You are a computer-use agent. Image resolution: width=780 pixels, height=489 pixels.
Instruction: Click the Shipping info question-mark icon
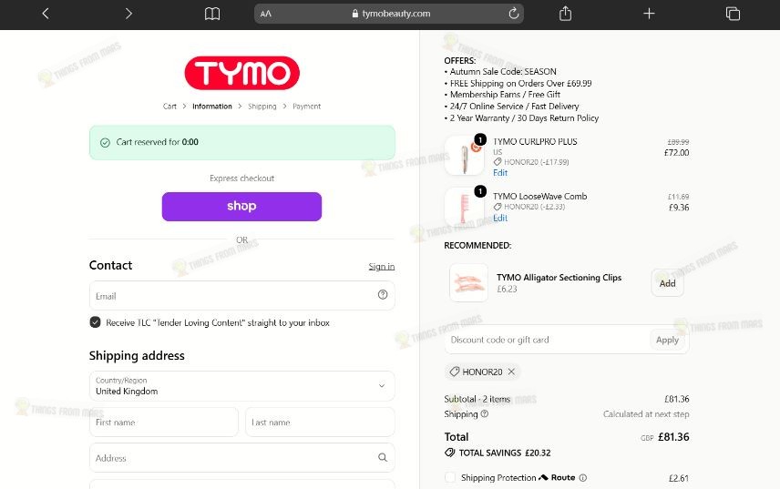point(485,413)
